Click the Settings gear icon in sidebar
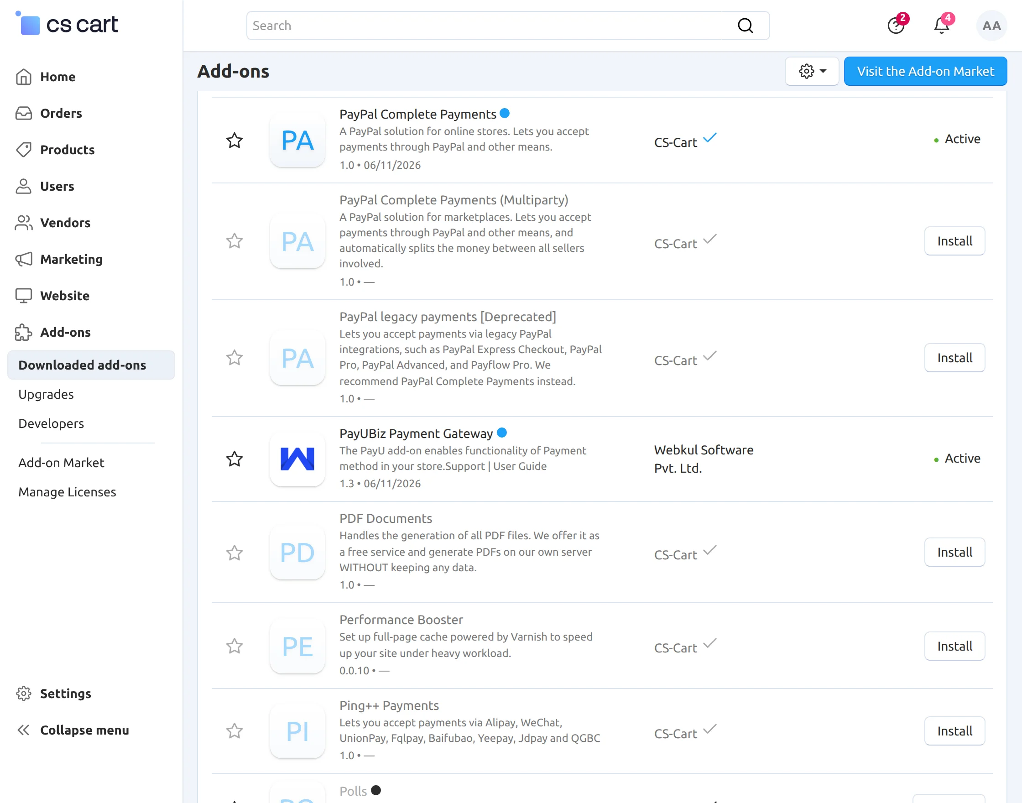This screenshot has height=803, width=1022. point(24,693)
